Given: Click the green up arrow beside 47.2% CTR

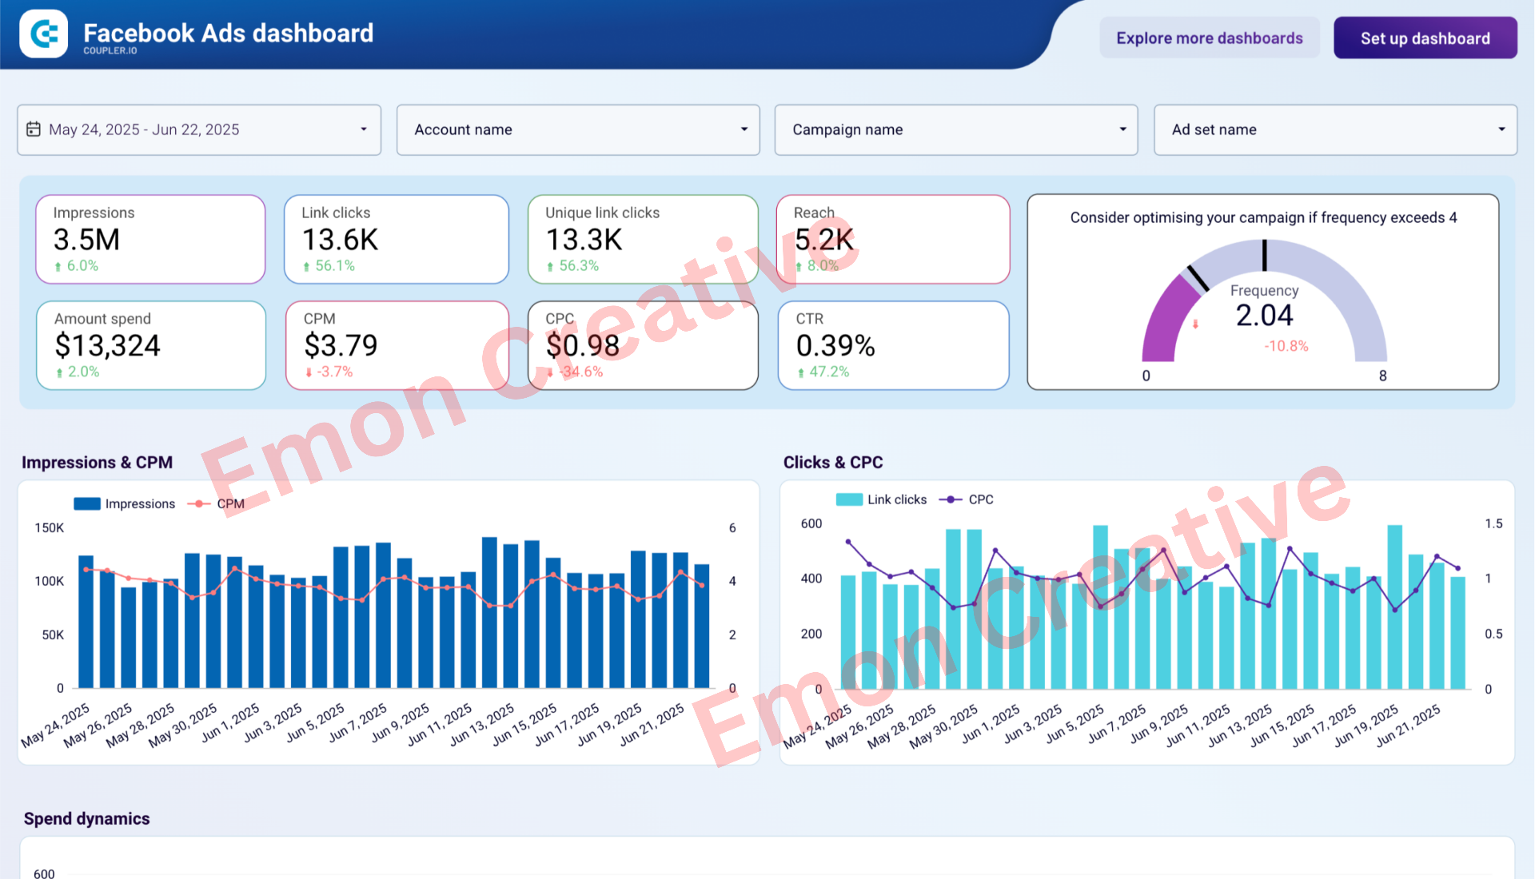Looking at the screenshot, I should click(x=800, y=372).
